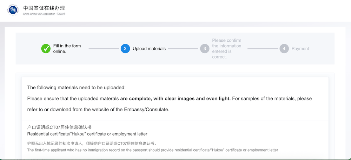Jump to the "Payment" step label
The image size is (351, 160).
[300, 49]
